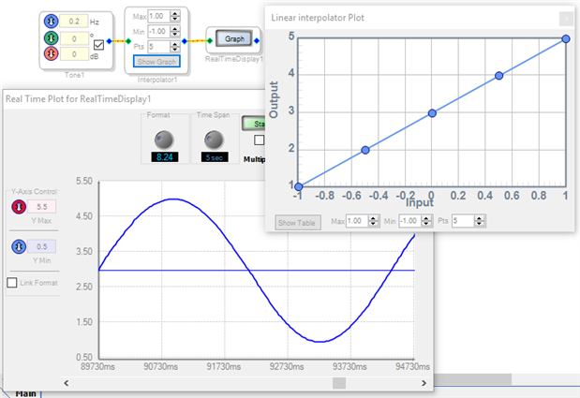This screenshot has height=398, width=580.
Task: Click the Y Min field showing 0.5
Action: pyautogui.click(x=41, y=246)
